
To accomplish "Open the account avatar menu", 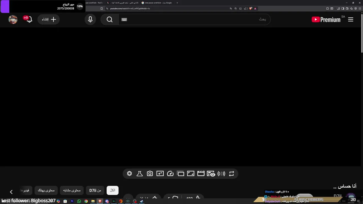I will 13,20.
